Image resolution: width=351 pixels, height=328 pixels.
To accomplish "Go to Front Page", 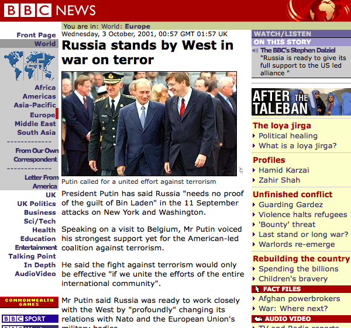I will [x=36, y=35].
